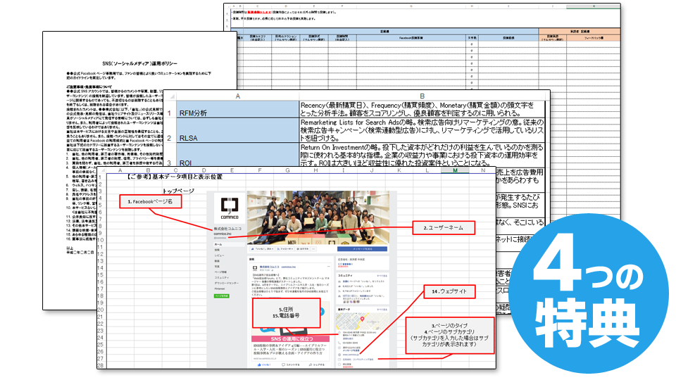Open the 写真 tab in Facebook sidebar

[x=217, y=267]
